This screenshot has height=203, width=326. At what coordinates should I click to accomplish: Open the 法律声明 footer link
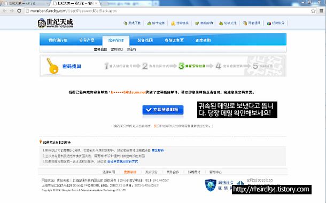pos(108,172)
